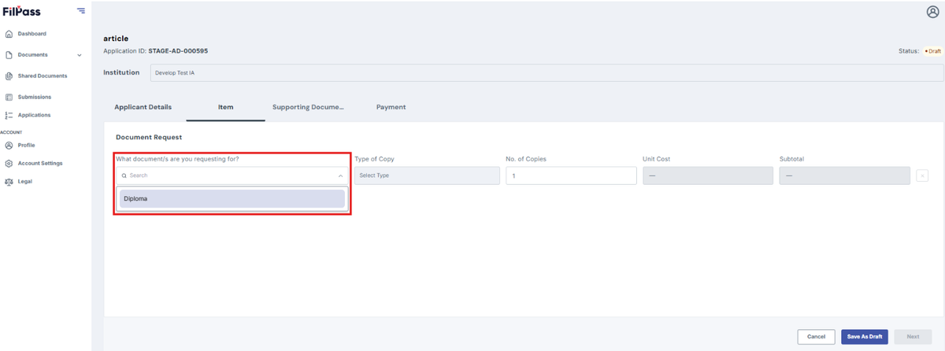Click the Unit Cost field
Screen dimensions: 945x351
tap(708, 175)
